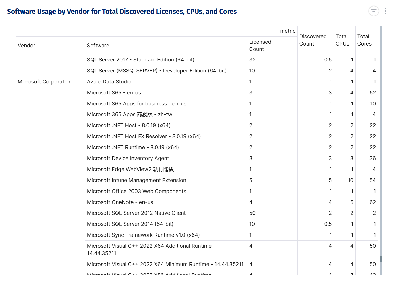Image resolution: width=396 pixels, height=287 pixels.
Task: Click the metric header cell
Action: coord(288,31)
